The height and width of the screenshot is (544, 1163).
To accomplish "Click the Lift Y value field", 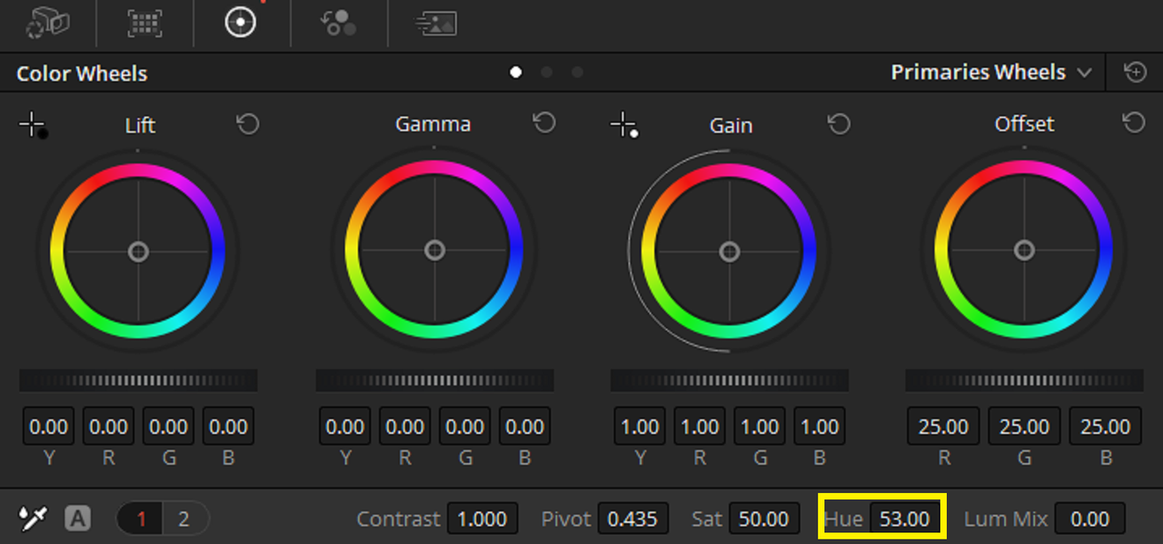I will pyautogui.click(x=49, y=426).
